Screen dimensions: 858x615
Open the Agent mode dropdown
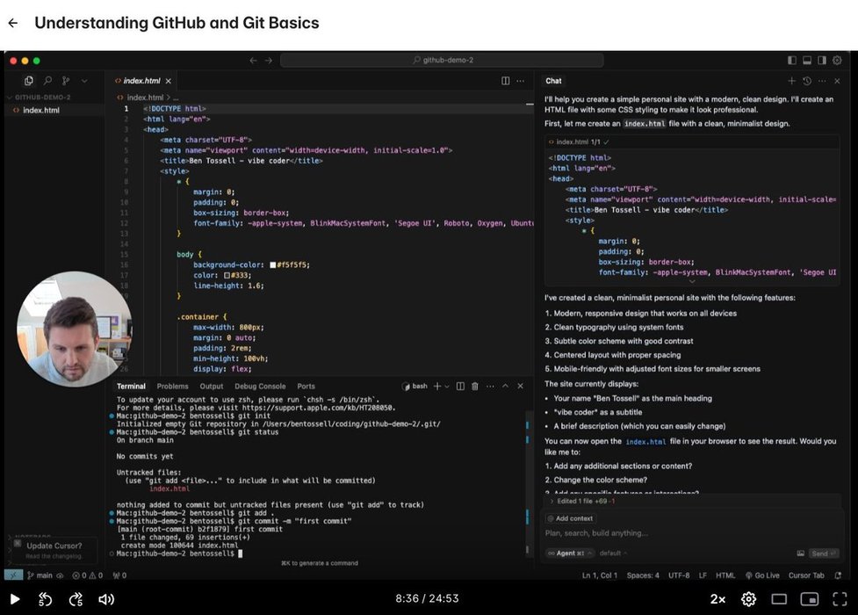pyautogui.click(x=570, y=553)
